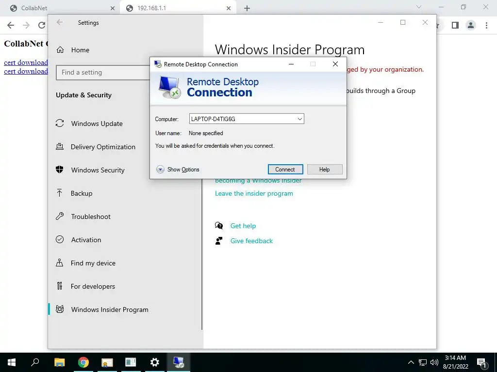The height and width of the screenshot is (372, 497).
Task: Click the second cert download link
Action: [26, 72]
